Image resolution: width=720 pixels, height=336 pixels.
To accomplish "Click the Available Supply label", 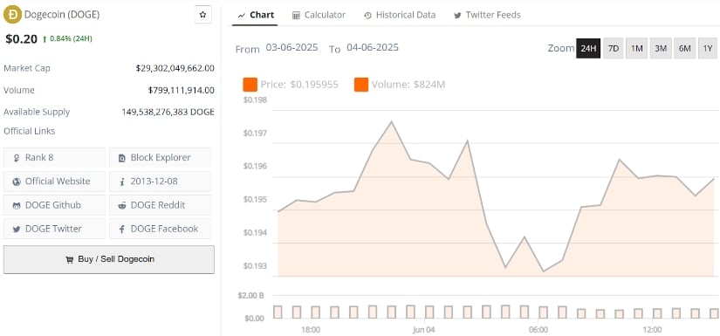I will click(37, 112).
